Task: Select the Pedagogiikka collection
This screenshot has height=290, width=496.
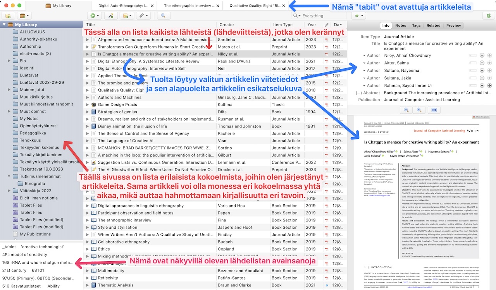Action: (33, 133)
